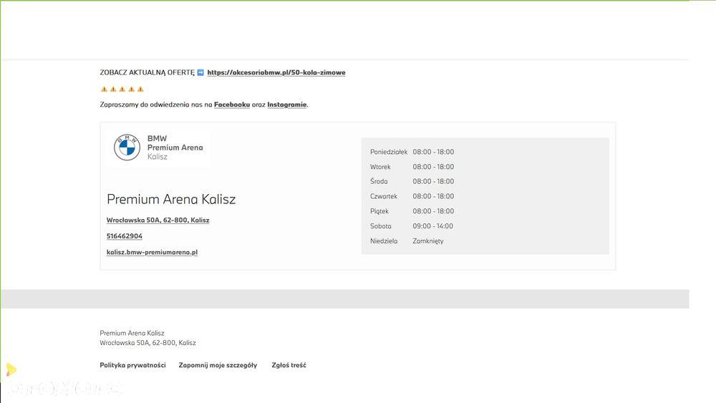Select the footer text Premium Arena Kalisz

(x=132, y=333)
